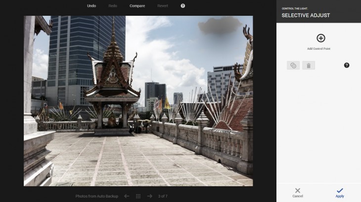The image size is (361, 202).
Task: Click the Add Control Point label
Action: click(x=318, y=49)
